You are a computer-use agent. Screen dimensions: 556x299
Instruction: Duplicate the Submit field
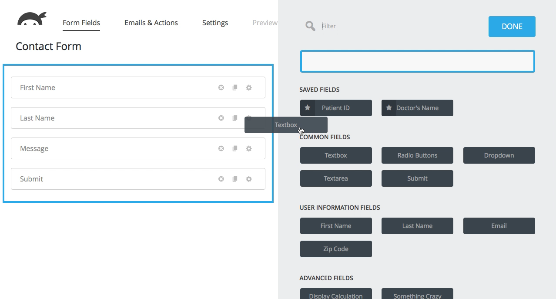click(235, 179)
